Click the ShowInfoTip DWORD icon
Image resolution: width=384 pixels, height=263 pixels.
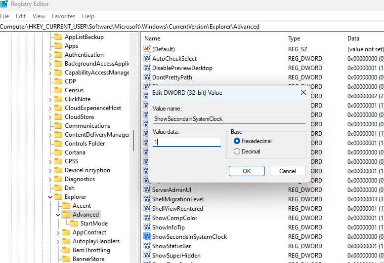(147, 227)
